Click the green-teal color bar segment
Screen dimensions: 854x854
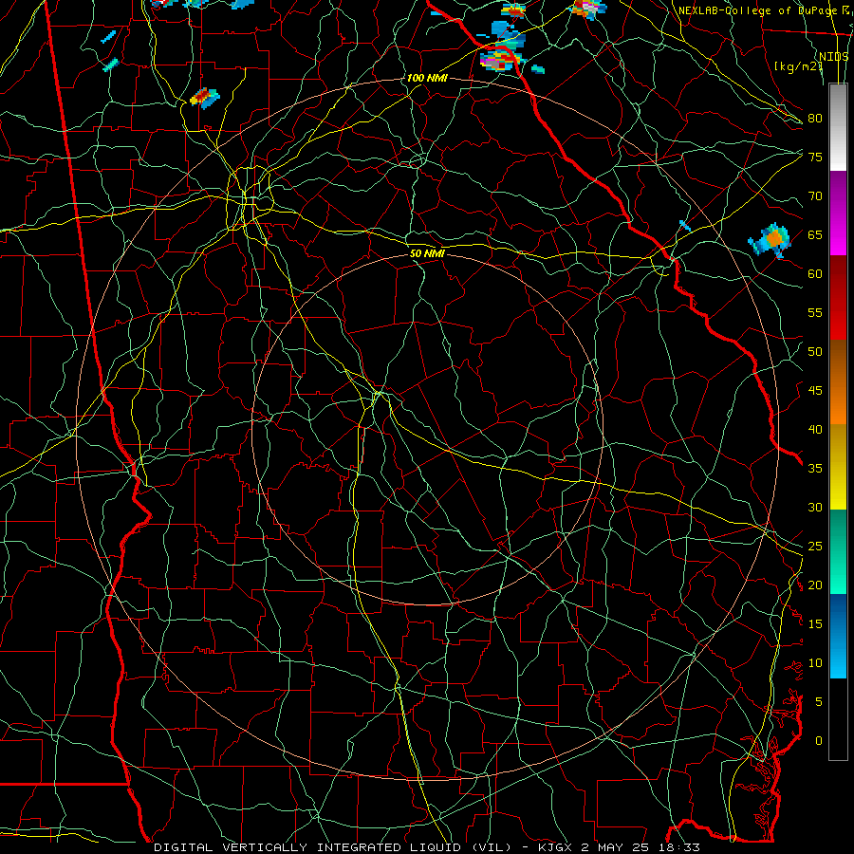tap(838, 551)
